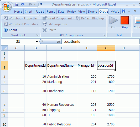This screenshot has width=140, height=127.
Task: Open the Data ribbon tab
Action: click(61, 12)
